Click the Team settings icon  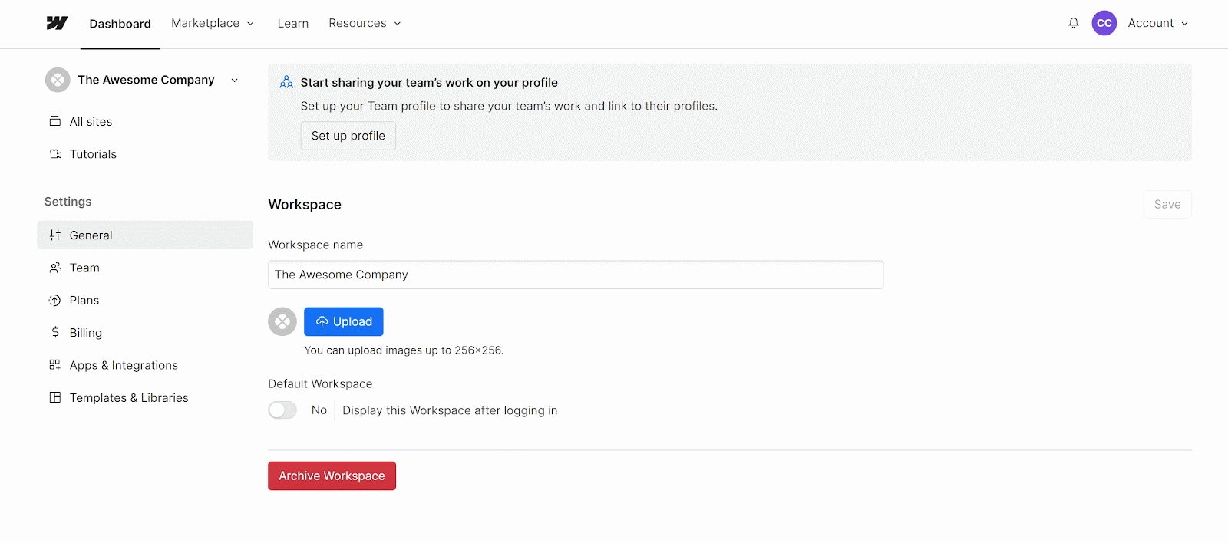54,267
